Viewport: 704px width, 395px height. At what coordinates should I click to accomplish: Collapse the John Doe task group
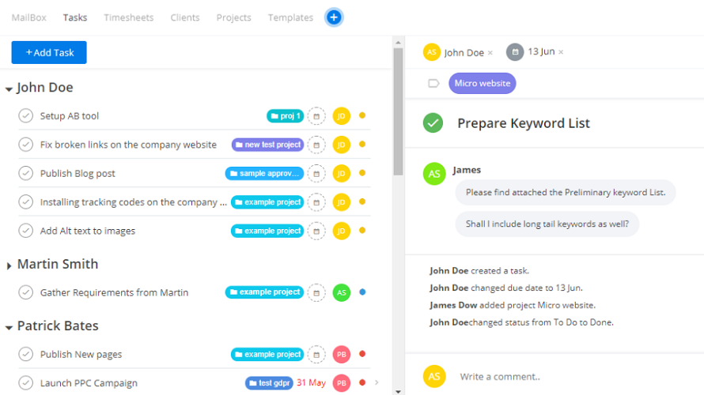[9, 89]
